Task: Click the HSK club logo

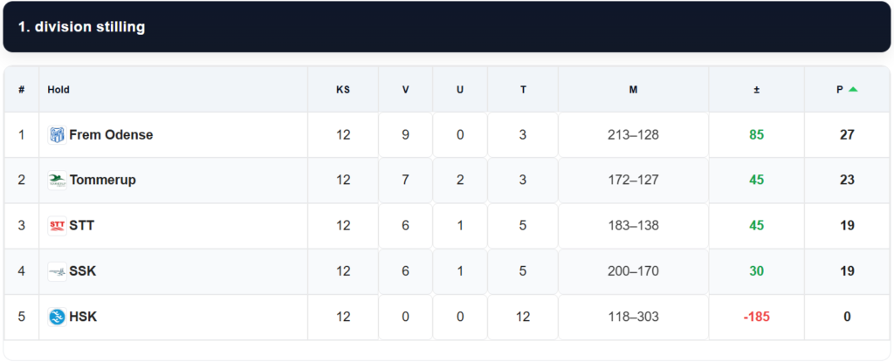Action: coord(57,317)
